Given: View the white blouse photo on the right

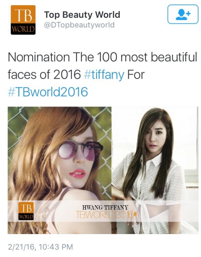Looking at the screenshot, I should pos(155,170).
